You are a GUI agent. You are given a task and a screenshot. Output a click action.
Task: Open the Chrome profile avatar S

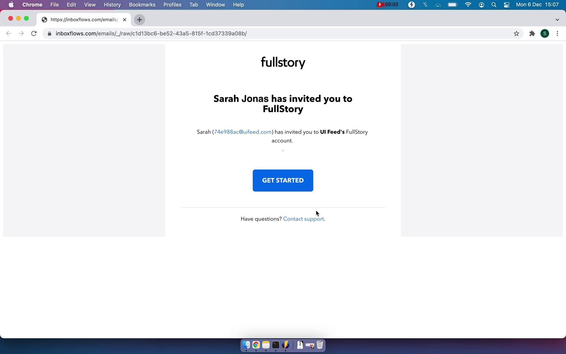click(x=544, y=34)
